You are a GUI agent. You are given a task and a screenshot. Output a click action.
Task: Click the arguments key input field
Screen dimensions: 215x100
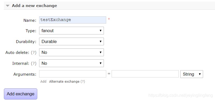pos(73,74)
